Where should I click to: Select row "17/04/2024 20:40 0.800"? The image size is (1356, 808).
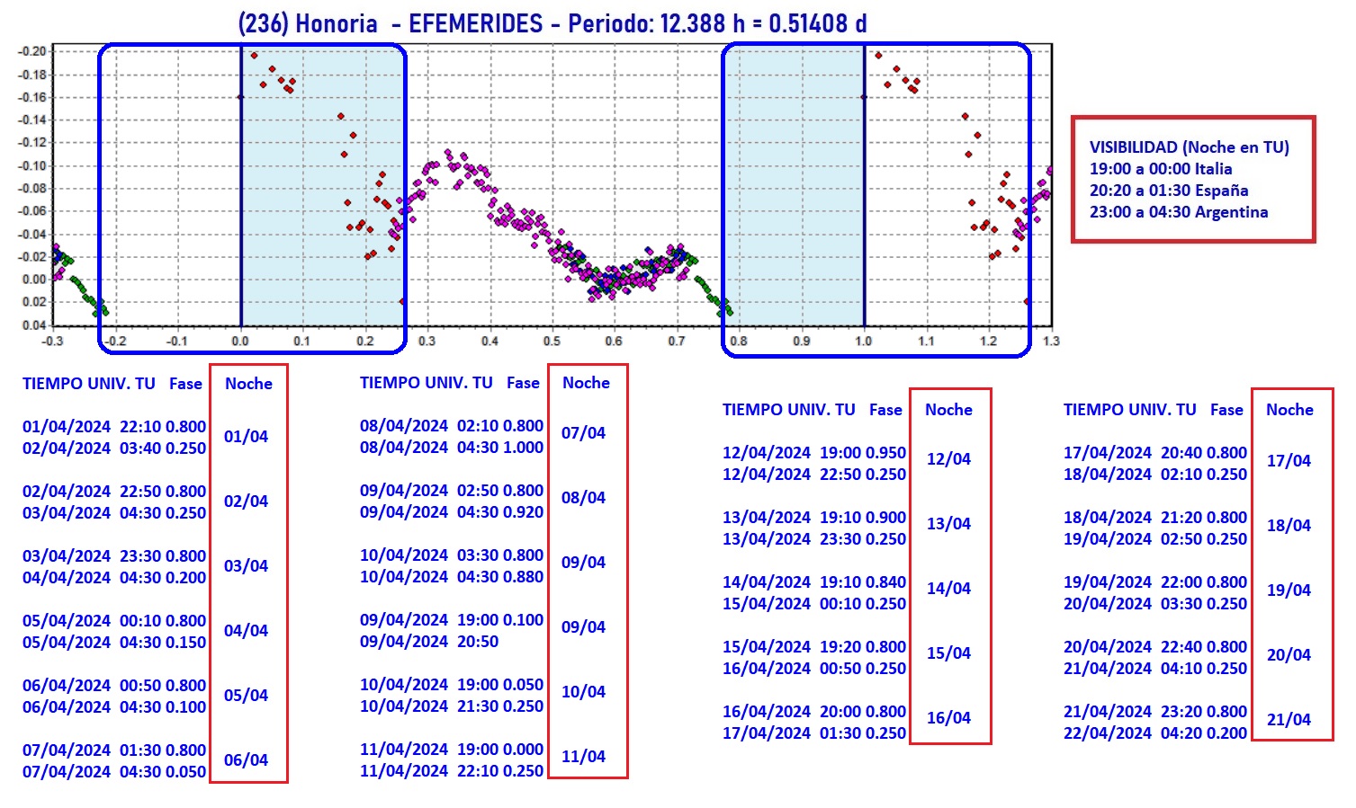pos(1155,452)
